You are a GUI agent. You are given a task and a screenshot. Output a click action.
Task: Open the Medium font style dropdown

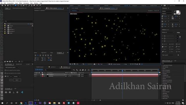point(167,14)
